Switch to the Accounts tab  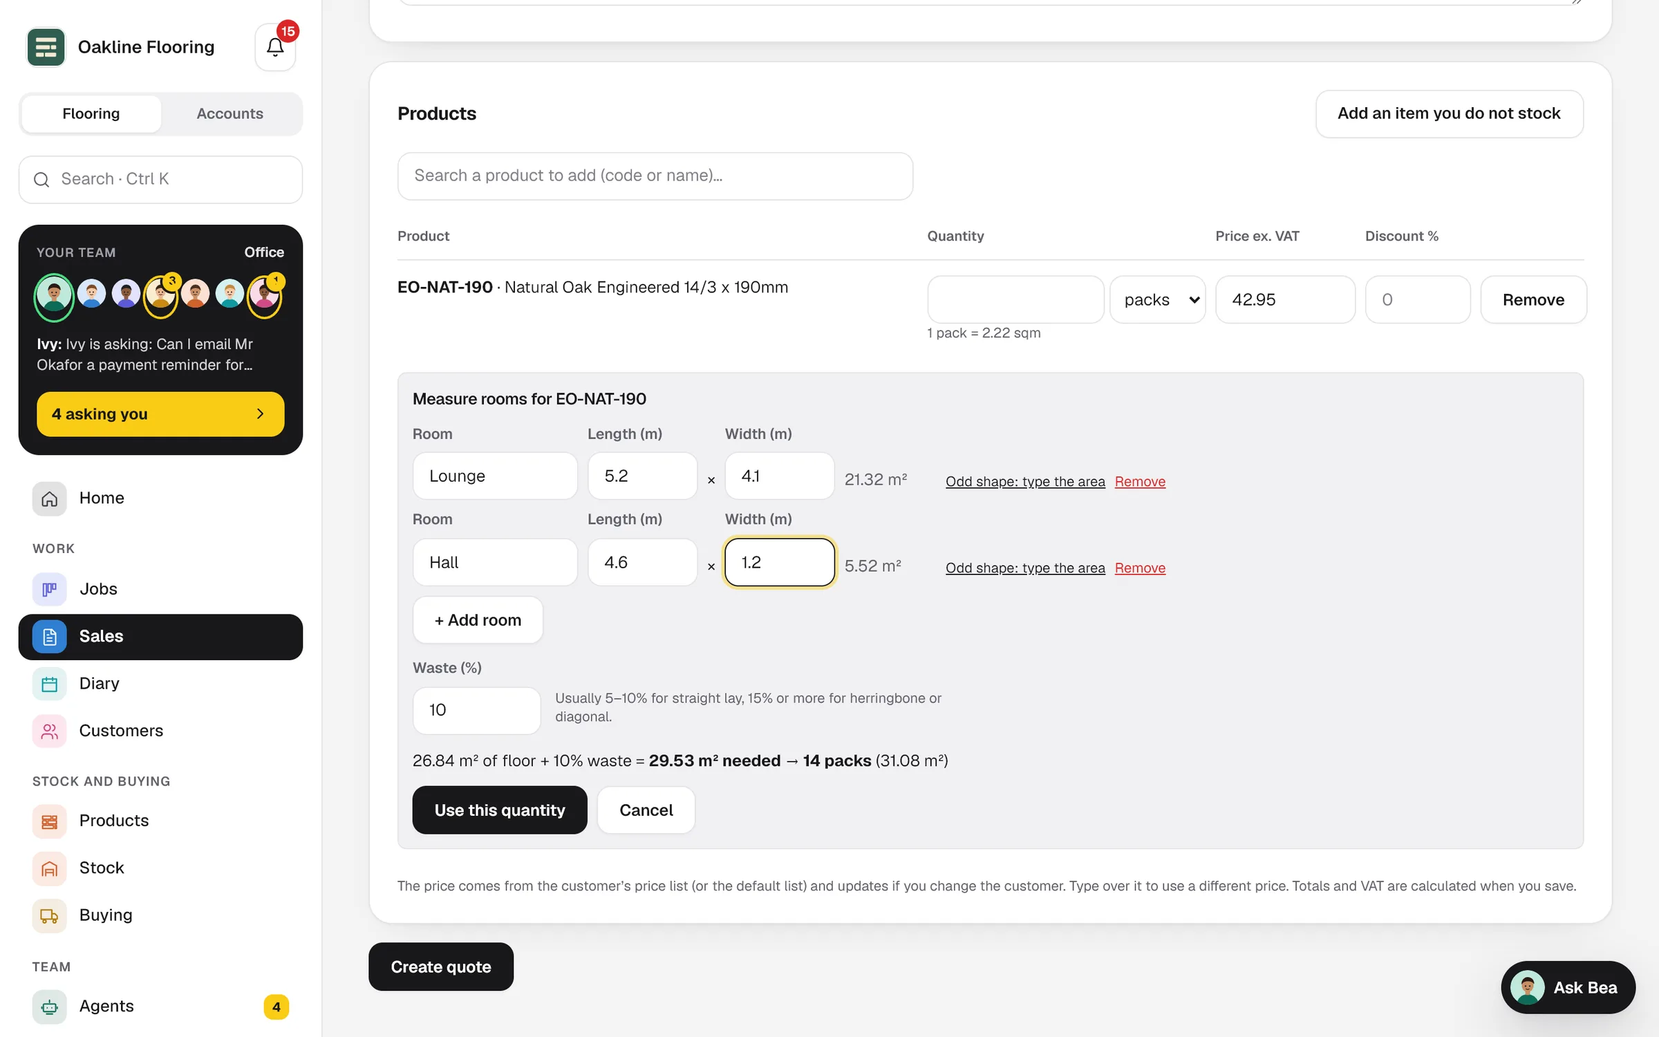click(x=230, y=113)
